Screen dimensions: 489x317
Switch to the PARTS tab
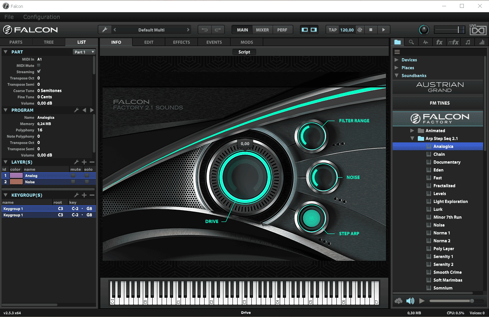[16, 42]
